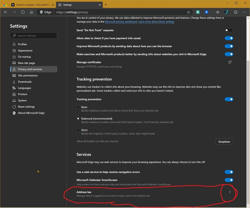Open New tab page settings

point(34,63)
